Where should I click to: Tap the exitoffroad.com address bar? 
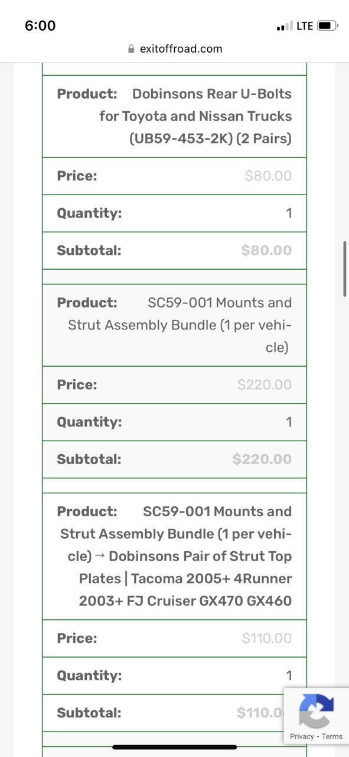175,49
